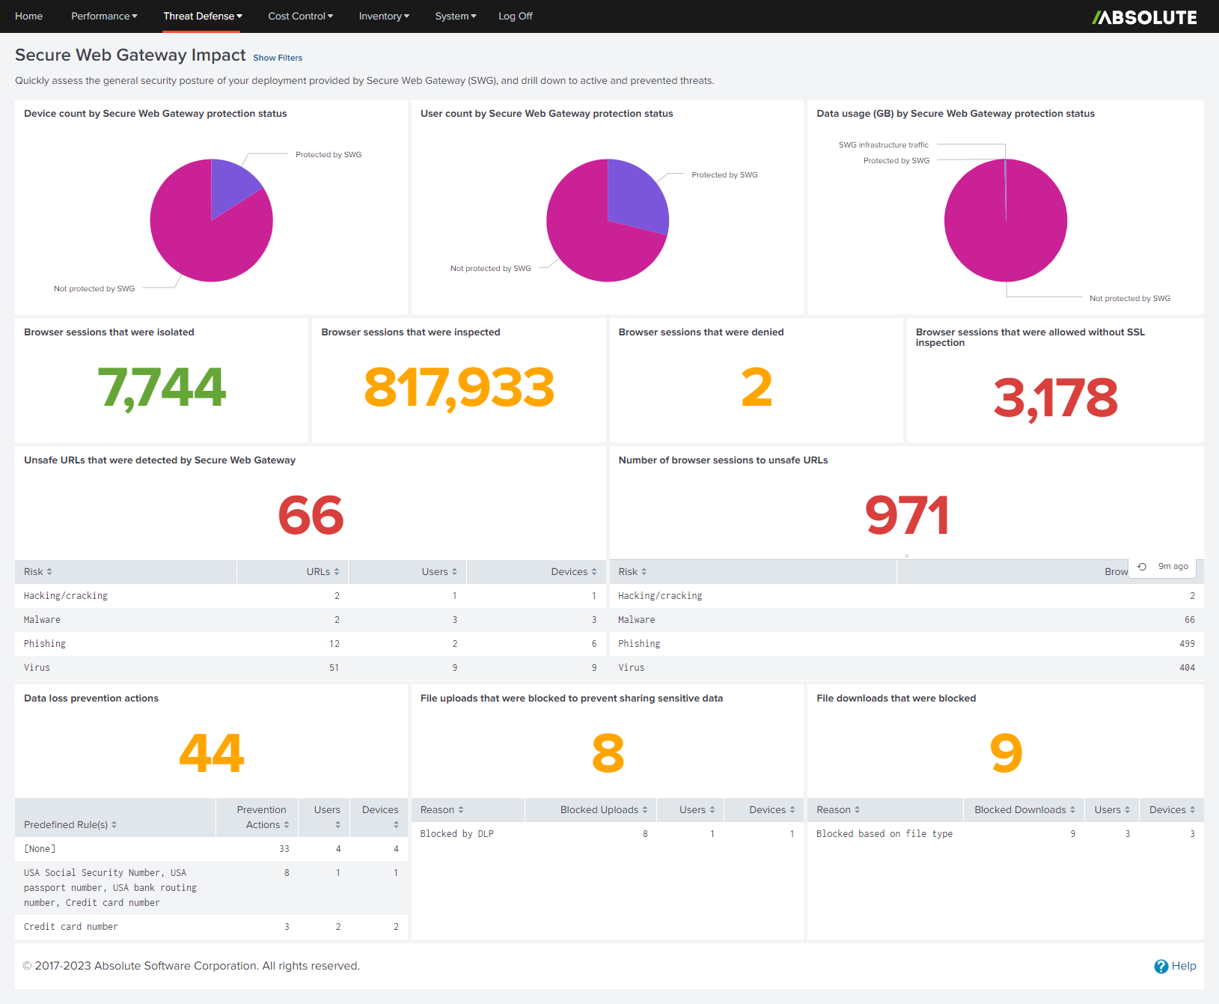Sort blocked downloads table by Users
Viewport: 1219px width, 1004px height.
coord(1112,810)
